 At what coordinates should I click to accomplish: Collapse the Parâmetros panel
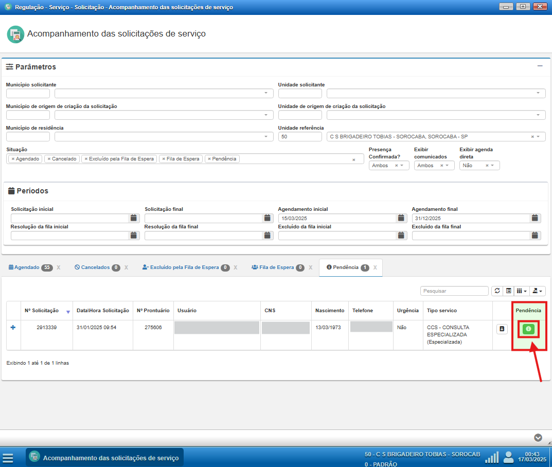click(x=540, y=66)
